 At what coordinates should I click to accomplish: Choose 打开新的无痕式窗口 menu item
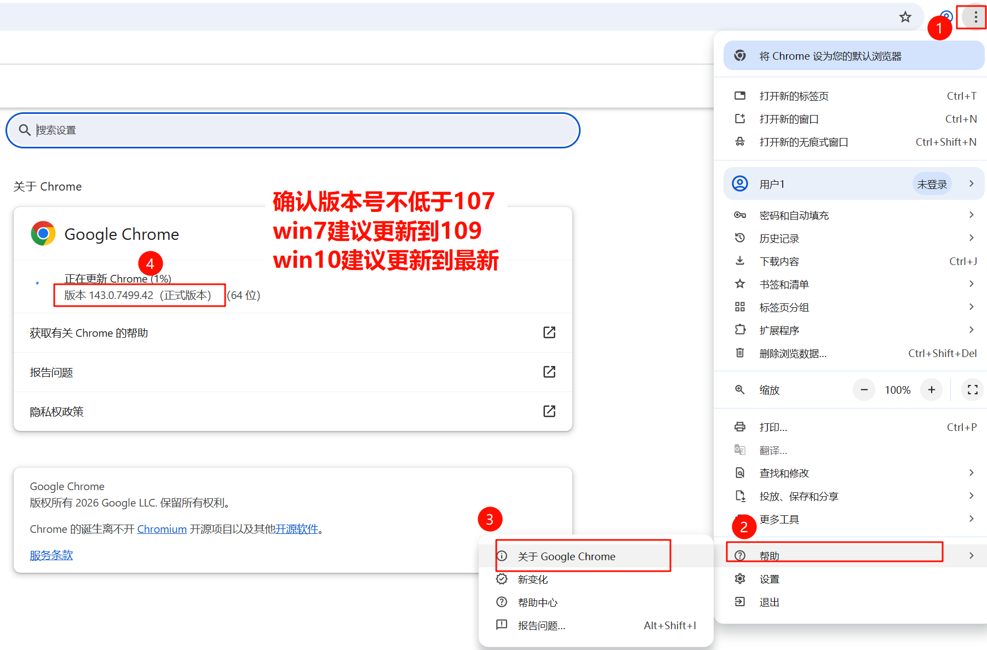pyautogui.click(x=804, y=142)
